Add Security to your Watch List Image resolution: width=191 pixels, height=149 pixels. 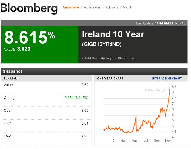(108, 58)
